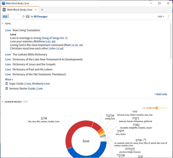Open Love in Old Testament Pentateuch dictionary
The image size is (173, 158).
coord(8,74)
